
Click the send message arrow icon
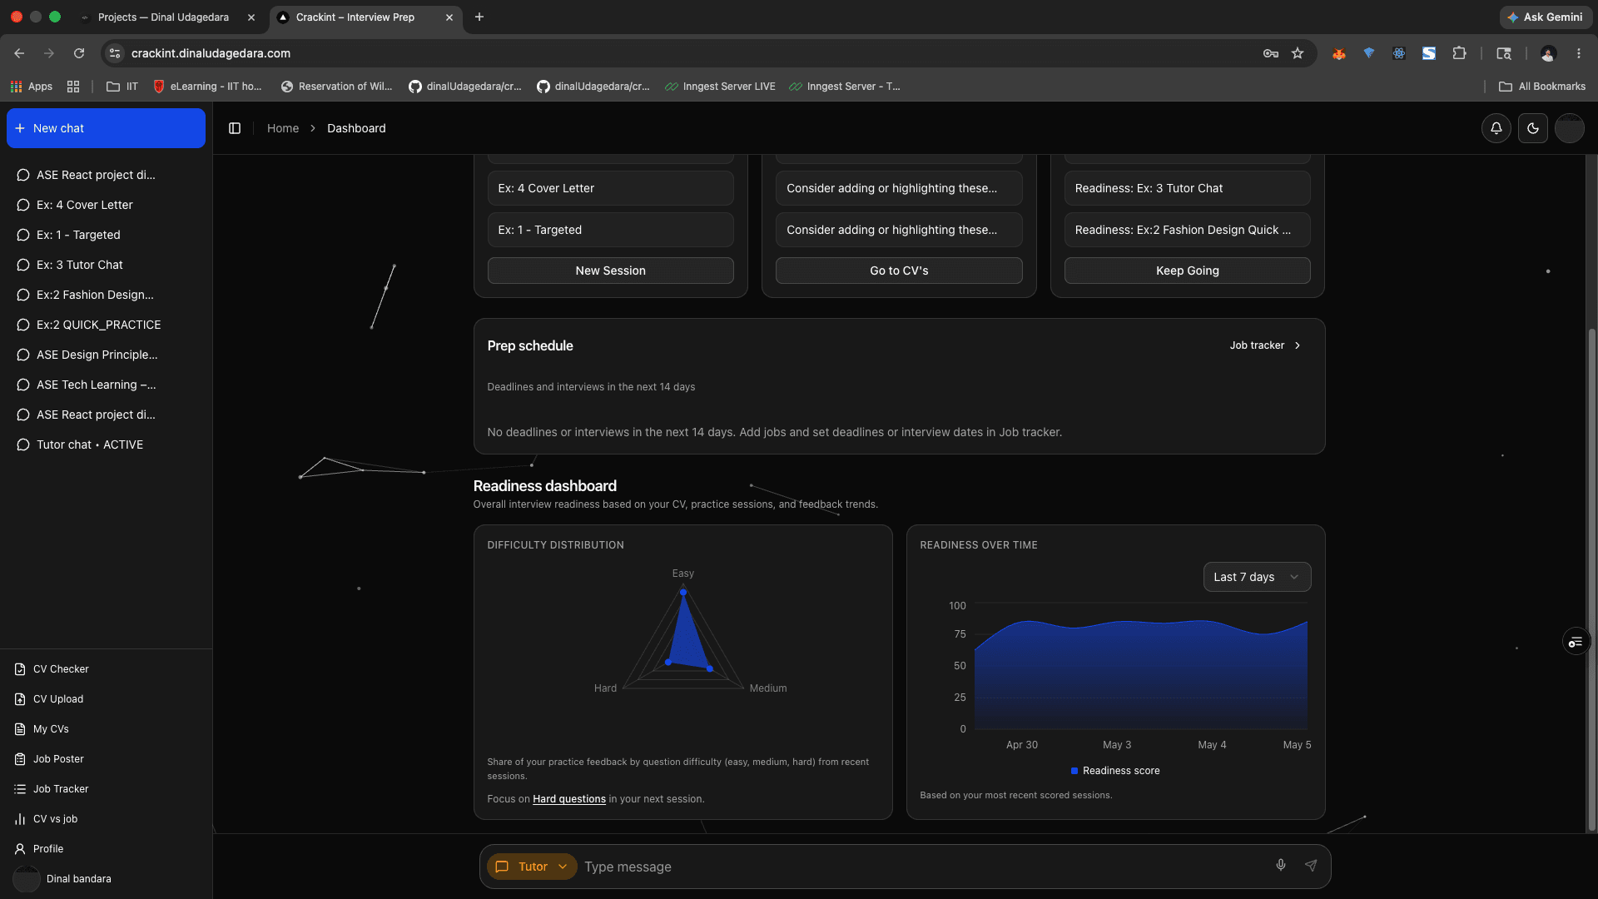point(1311,866)
